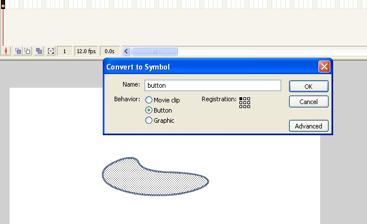Click the selected dotted shape on stage
The width and height of the screenshot is (367, 224).
(x=155, y=176)
